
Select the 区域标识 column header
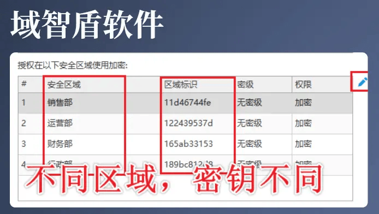click(x=181, y=85)
